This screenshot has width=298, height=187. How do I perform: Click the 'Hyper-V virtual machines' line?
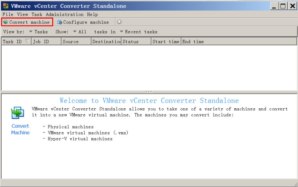click(x=80, y=139)
